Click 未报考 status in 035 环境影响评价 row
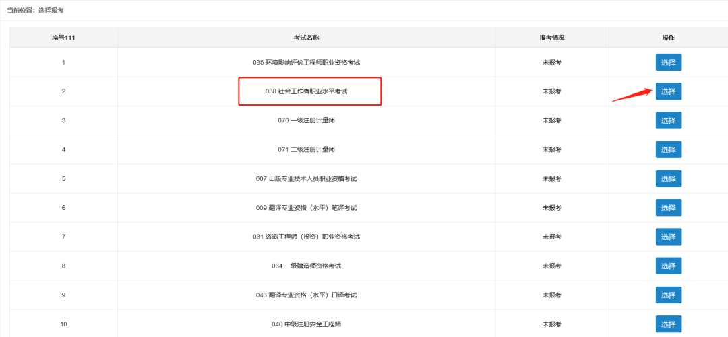Screen dimensions: 728x337 [552, 62]
